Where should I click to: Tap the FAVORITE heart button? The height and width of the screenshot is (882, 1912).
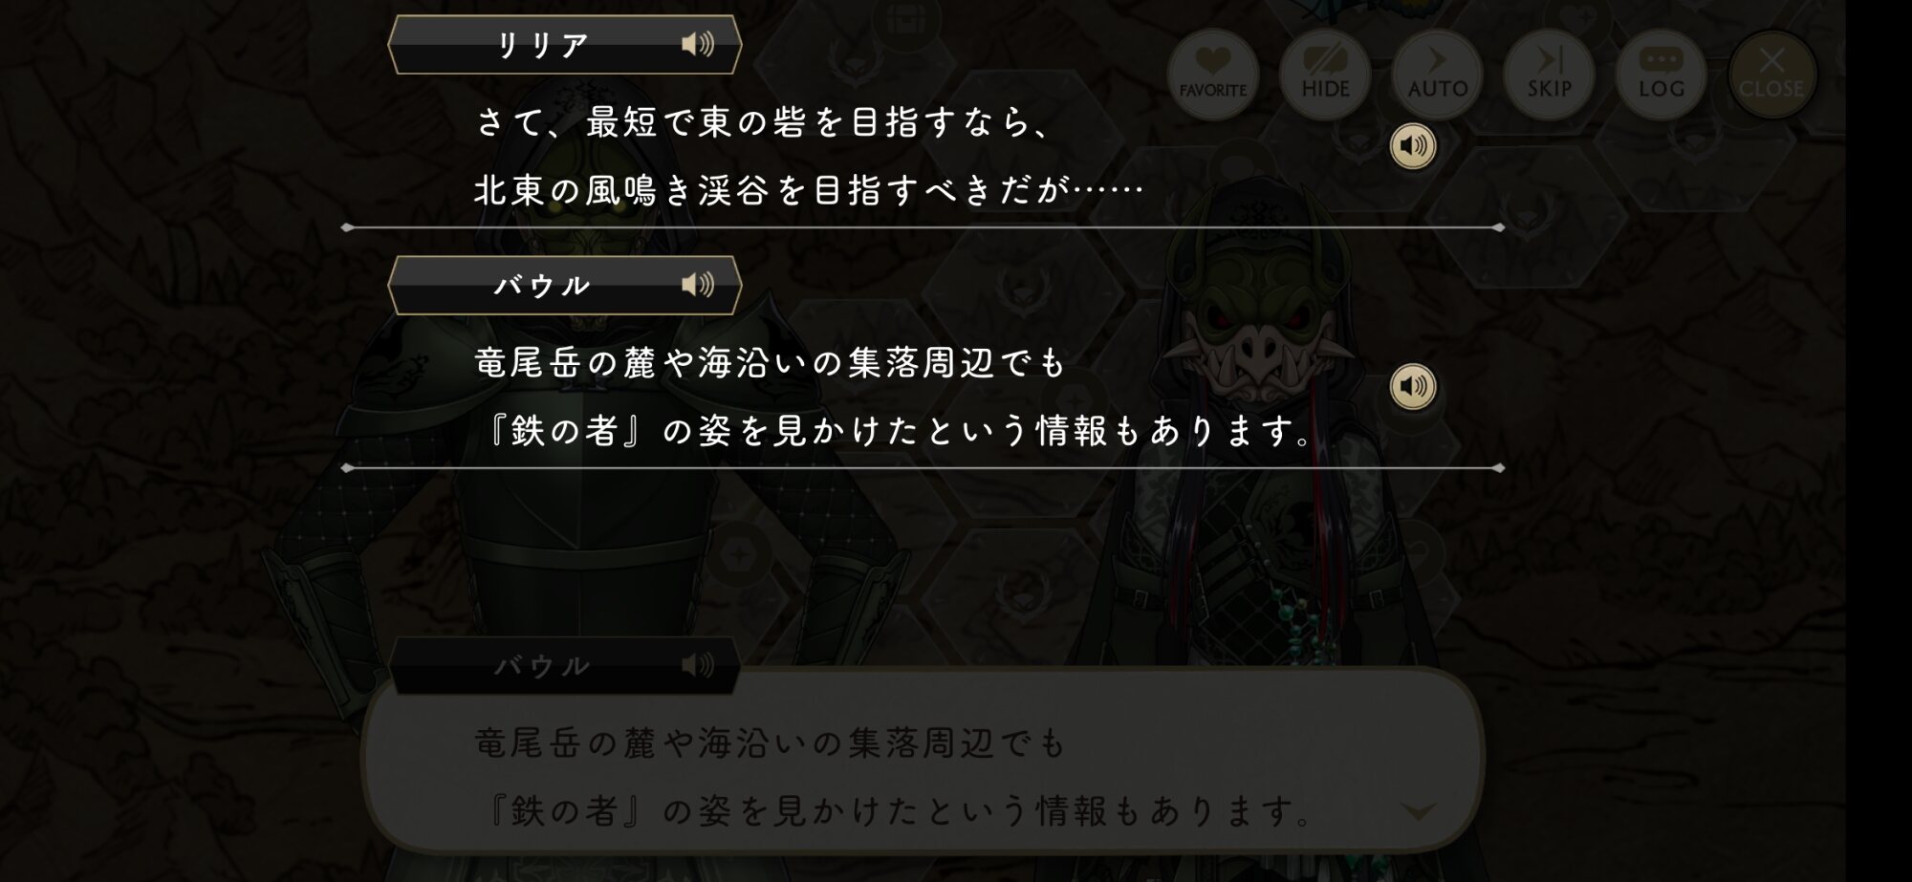pos(1212,74)
